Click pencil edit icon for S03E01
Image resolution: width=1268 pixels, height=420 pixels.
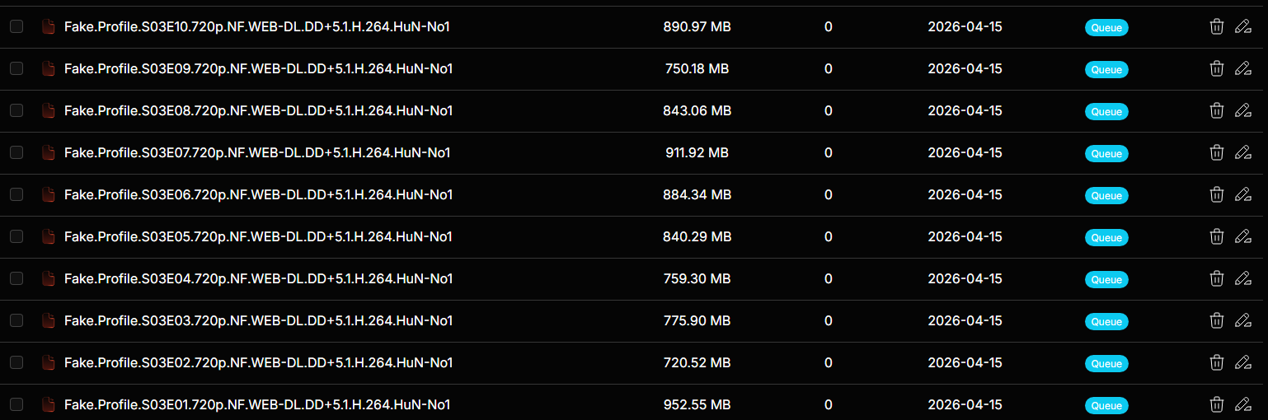click(x=1242, y=404)
